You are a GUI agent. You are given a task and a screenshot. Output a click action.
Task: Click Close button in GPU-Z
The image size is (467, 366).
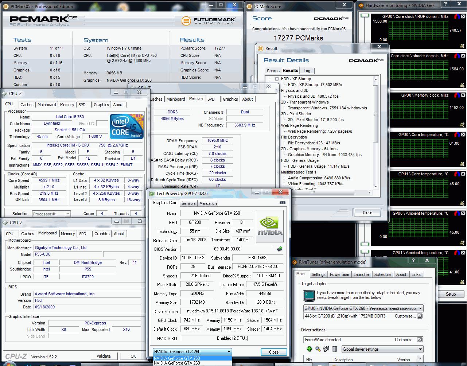click(x=274, y=352)
